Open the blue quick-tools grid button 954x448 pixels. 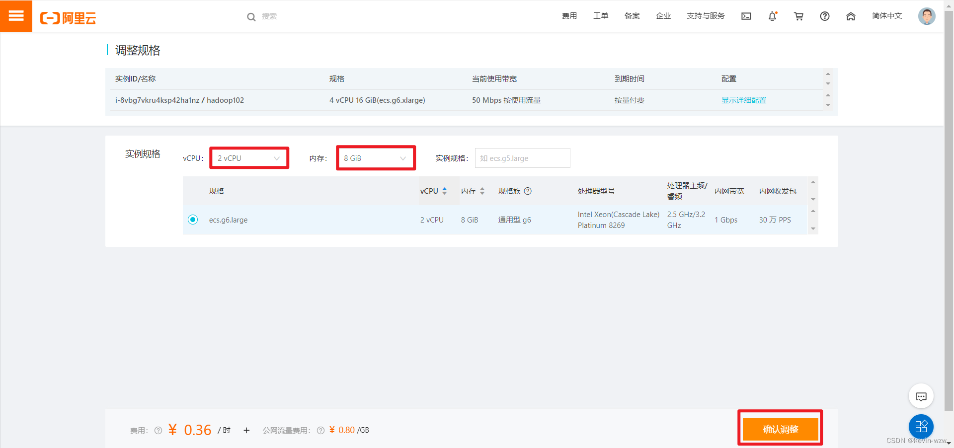click(921, 426)
